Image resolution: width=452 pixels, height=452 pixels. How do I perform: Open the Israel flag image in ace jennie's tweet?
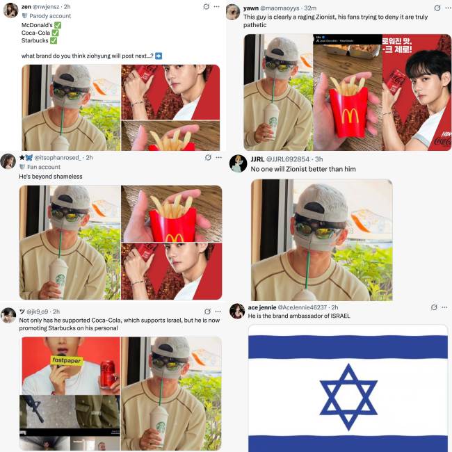(x=348, y=388)
